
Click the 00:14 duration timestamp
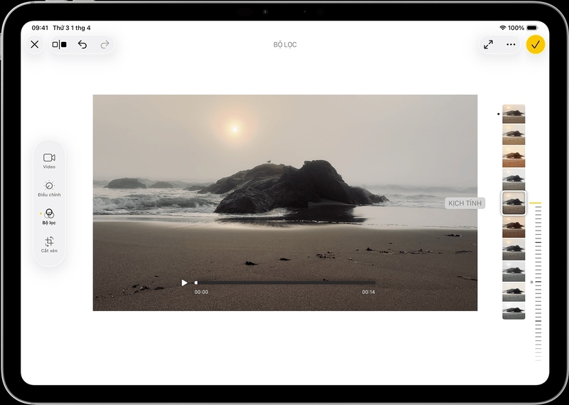coord(368,292)
